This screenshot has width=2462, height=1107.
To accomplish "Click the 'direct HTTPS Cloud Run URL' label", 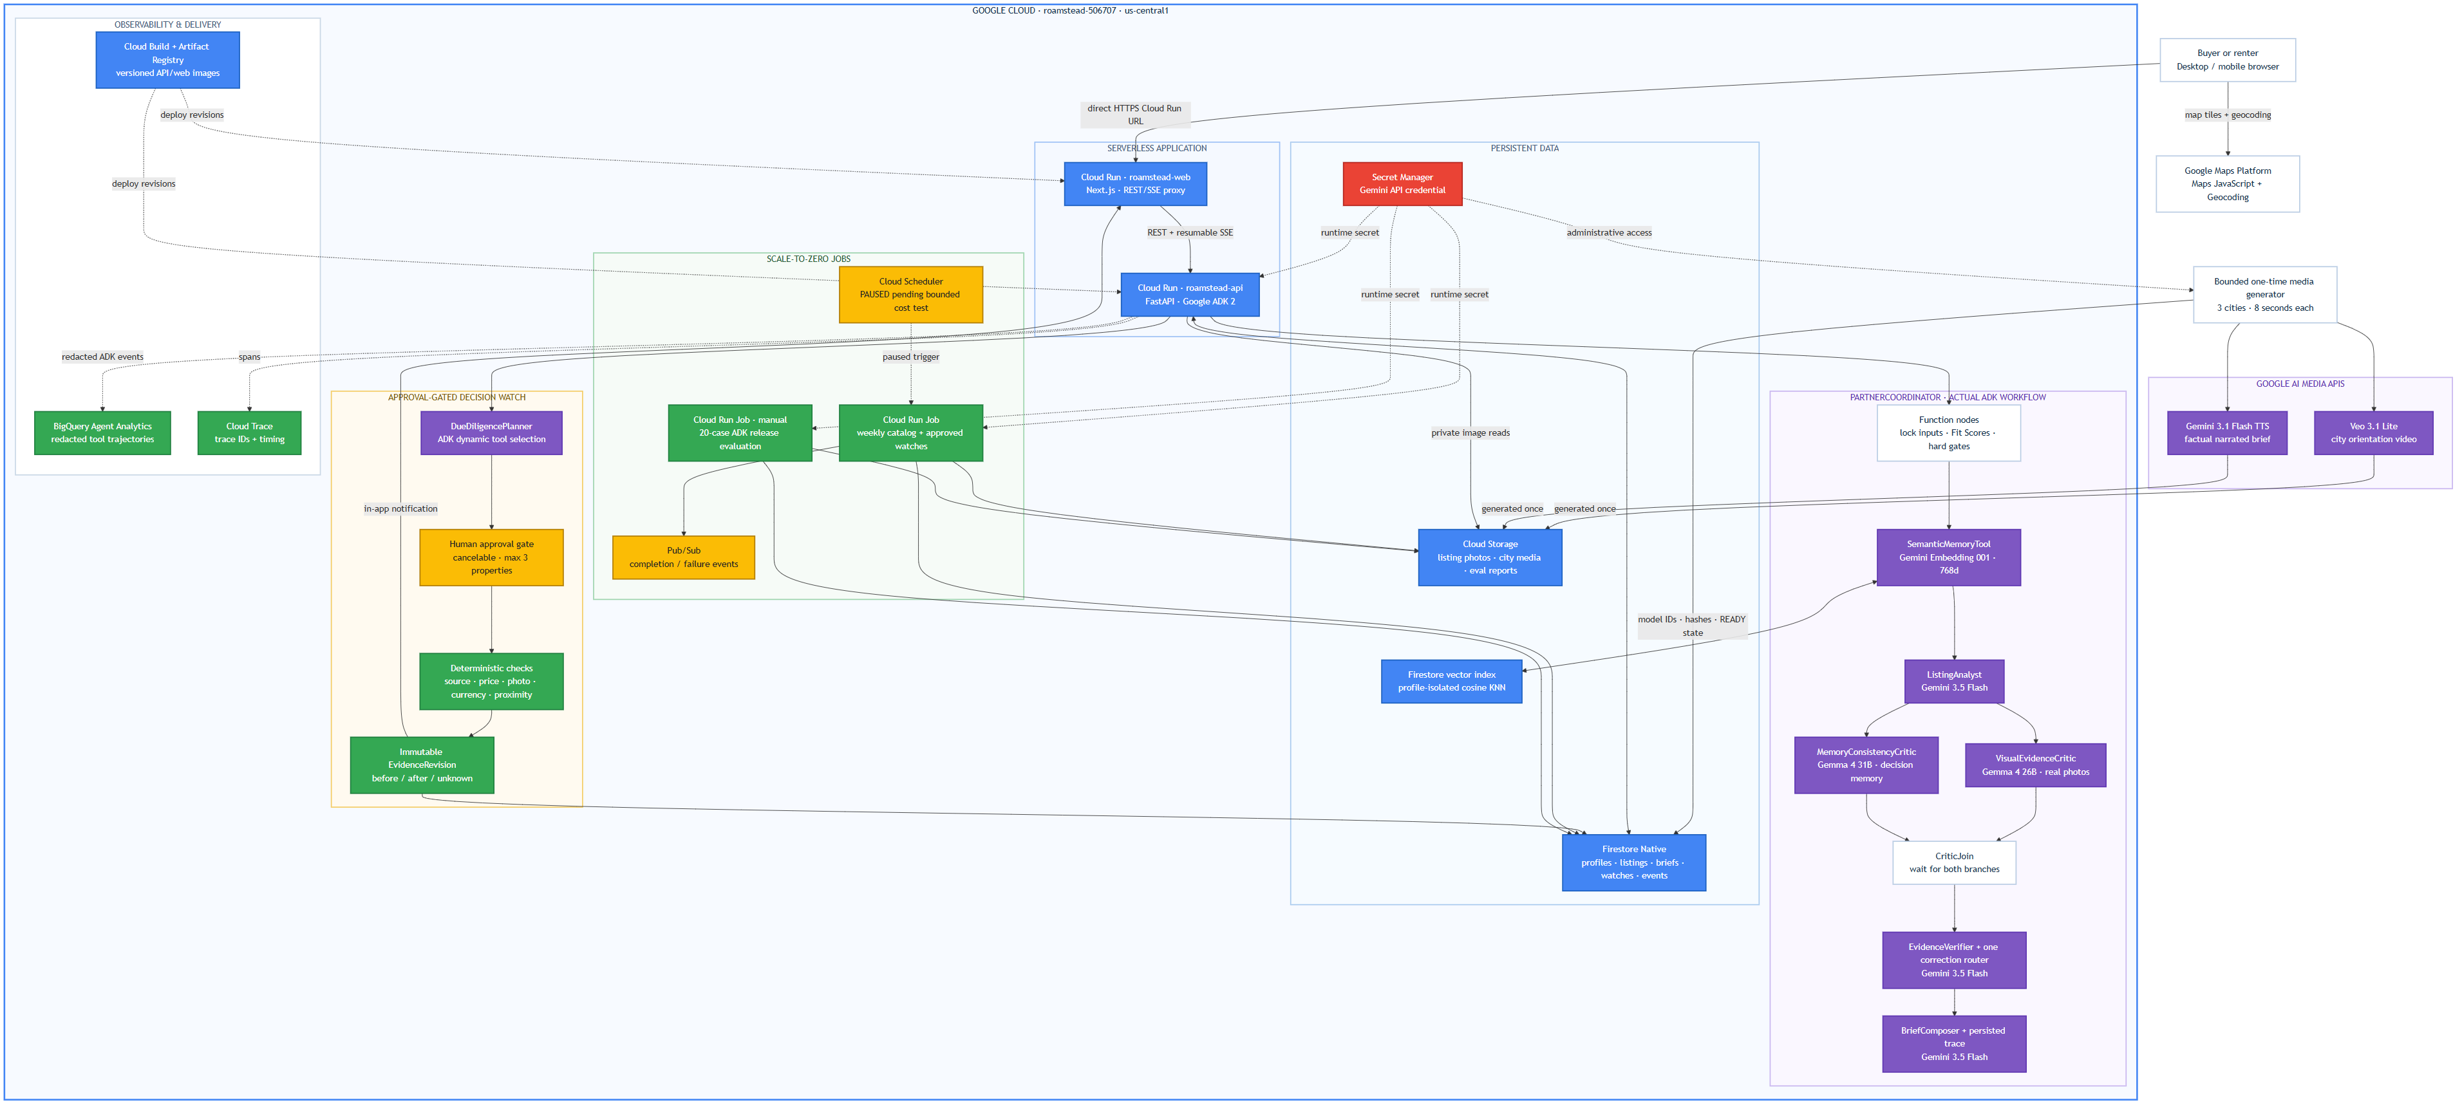I will coord(1136,115).
